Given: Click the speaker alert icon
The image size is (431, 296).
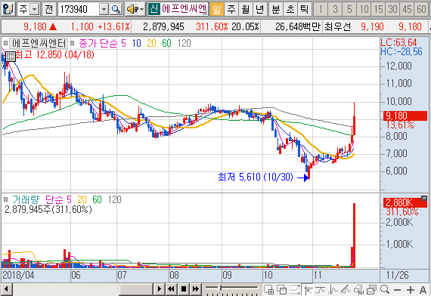Looking at the screenshot, I should tap(132, 10).
